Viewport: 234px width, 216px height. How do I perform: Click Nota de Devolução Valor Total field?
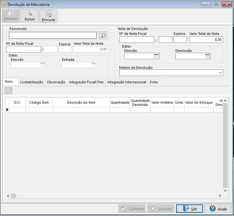point(206,40)
